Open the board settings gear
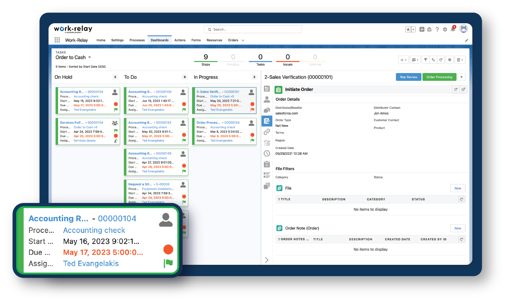507x303 pixels. (450, 60)
